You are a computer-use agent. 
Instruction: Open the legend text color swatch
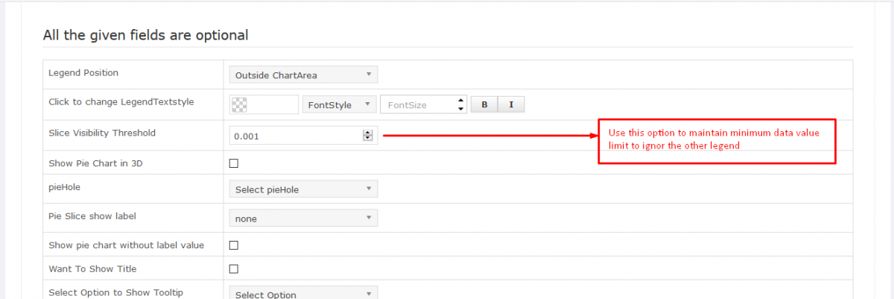click(x=240, y=105)
